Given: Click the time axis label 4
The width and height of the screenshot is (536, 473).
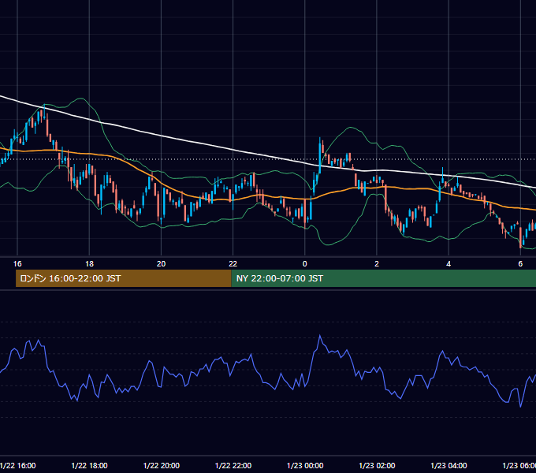Looking at the screenshot, I should [x=449, y=264].
